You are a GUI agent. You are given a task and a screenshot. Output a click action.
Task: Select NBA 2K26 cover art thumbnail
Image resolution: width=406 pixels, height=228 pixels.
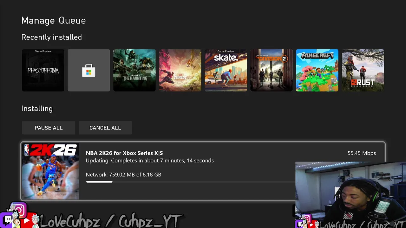[50, 171]
